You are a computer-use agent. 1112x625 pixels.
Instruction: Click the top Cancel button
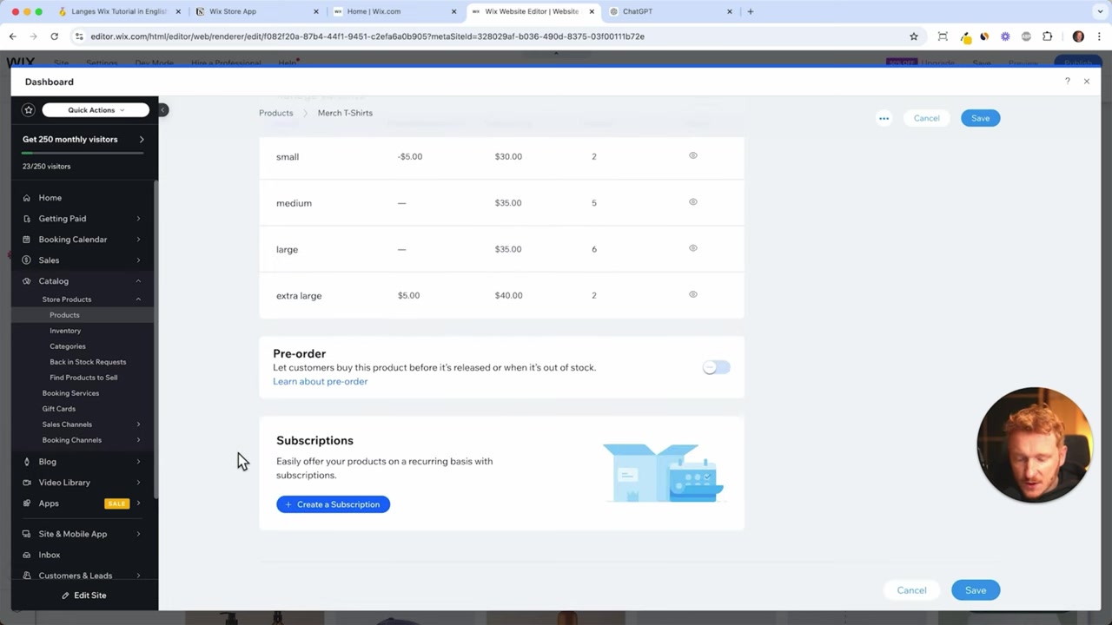point(926,118)
